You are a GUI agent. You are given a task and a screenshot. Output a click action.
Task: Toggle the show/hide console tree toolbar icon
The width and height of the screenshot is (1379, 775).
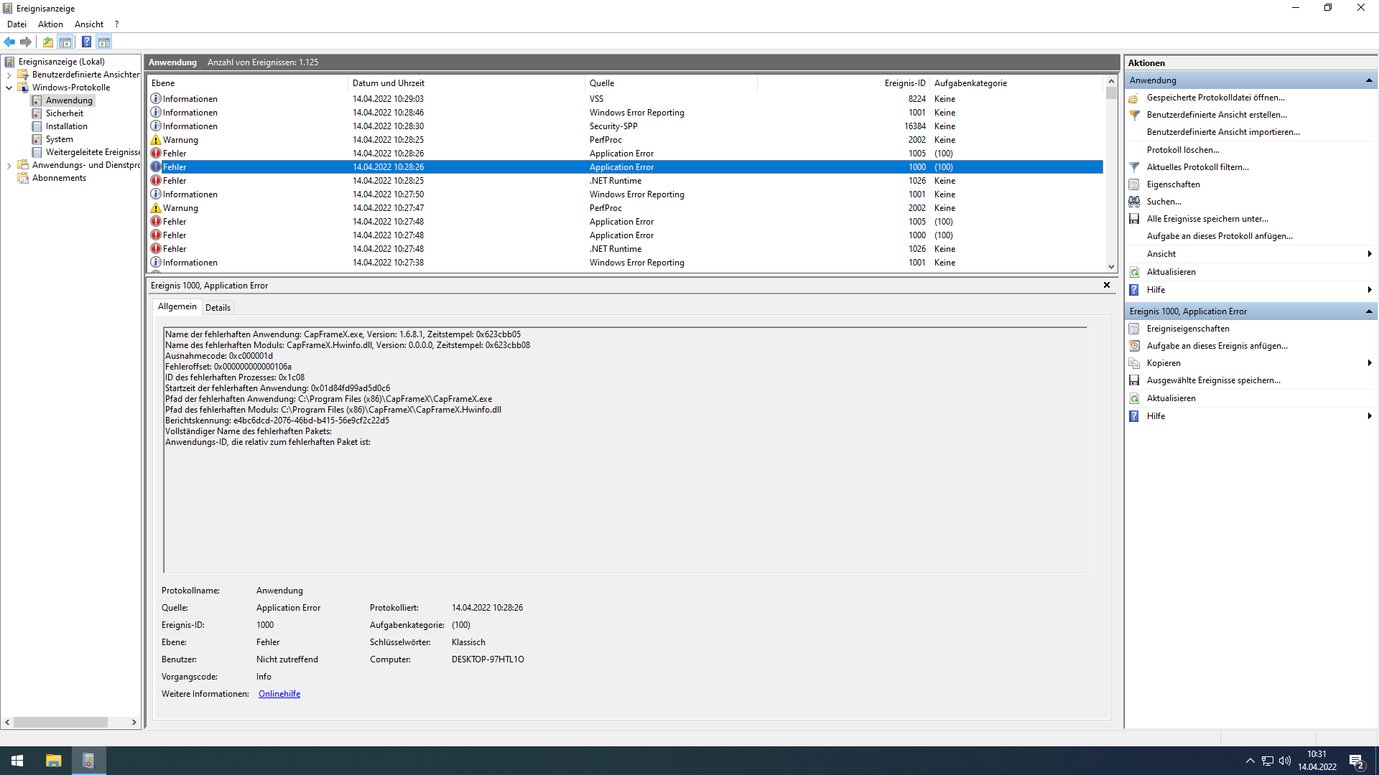click(65, 42)
